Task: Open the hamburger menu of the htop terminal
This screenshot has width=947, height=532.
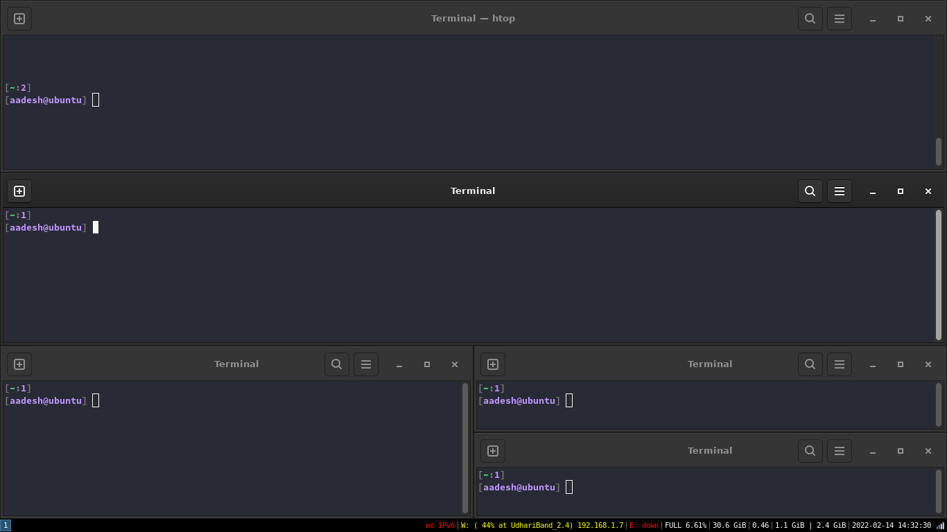Action: click(840, 19)
